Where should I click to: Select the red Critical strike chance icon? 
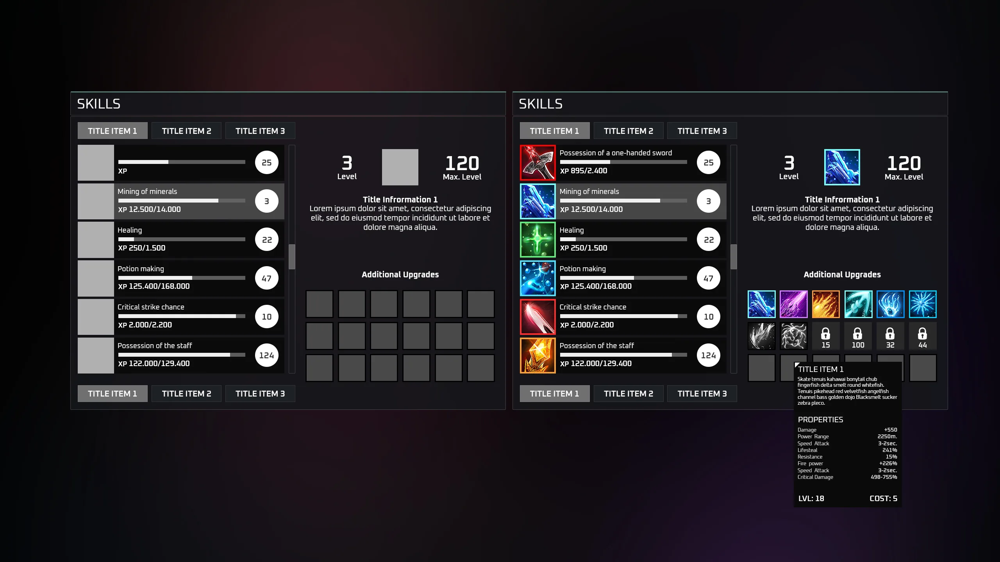537,317
